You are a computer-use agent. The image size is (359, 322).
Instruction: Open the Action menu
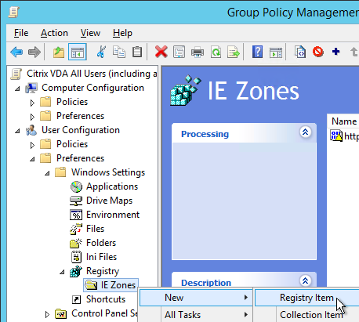click(x=54, y=33)
